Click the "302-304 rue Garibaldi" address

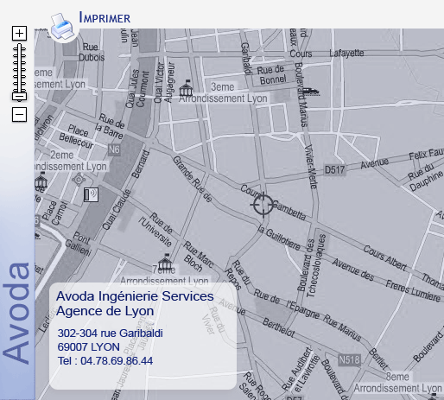[110, 333]
